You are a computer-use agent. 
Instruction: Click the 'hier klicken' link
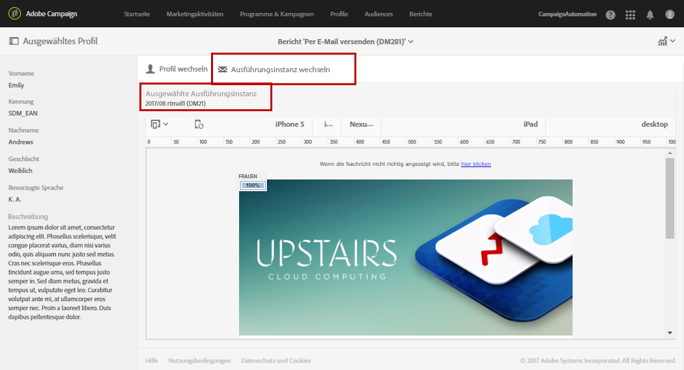476,164
